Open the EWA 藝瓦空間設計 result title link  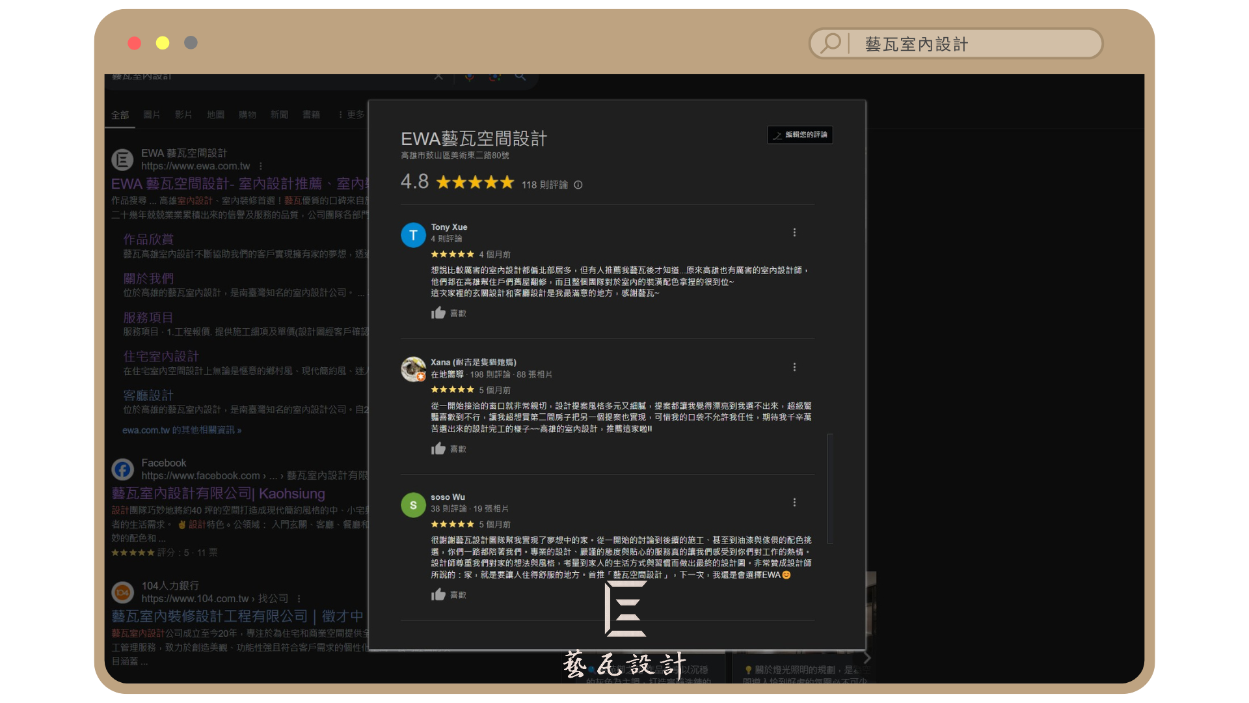click(240, 184)
